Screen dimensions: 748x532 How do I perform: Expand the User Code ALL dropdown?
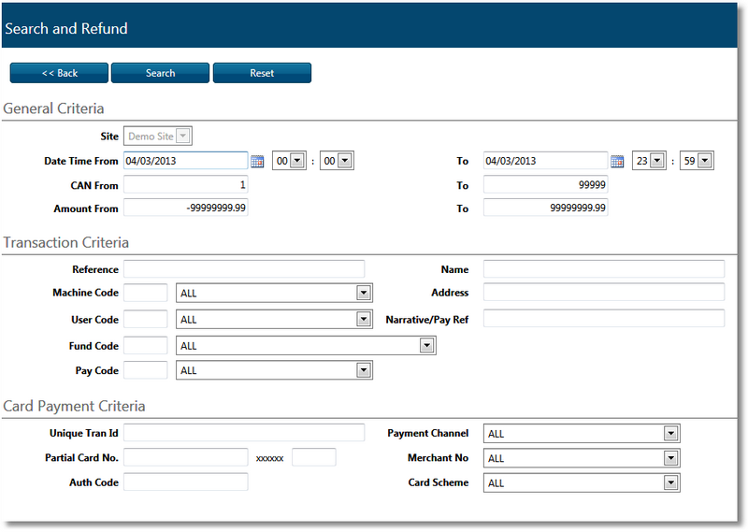coord(274,319)
